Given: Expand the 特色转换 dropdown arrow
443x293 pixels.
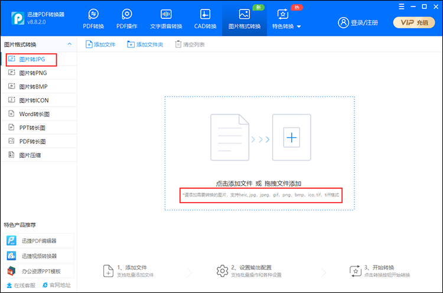Looking at the screenshot, I should (x=299, y=27).
